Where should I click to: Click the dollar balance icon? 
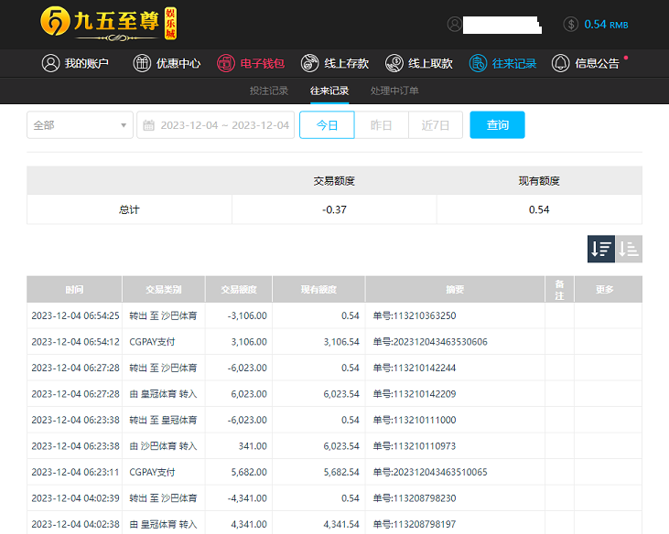(x=571, y=25)
